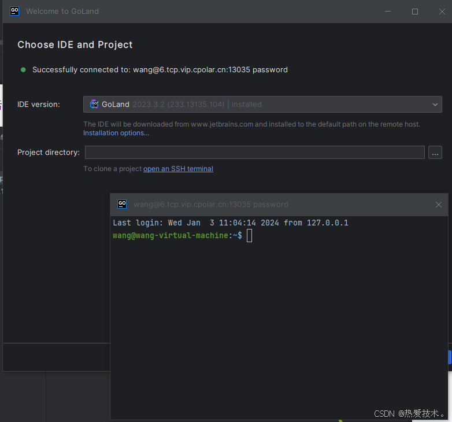Open the Installation options link
The width and height of the screenshot is (452, 422).
(116, 133)
